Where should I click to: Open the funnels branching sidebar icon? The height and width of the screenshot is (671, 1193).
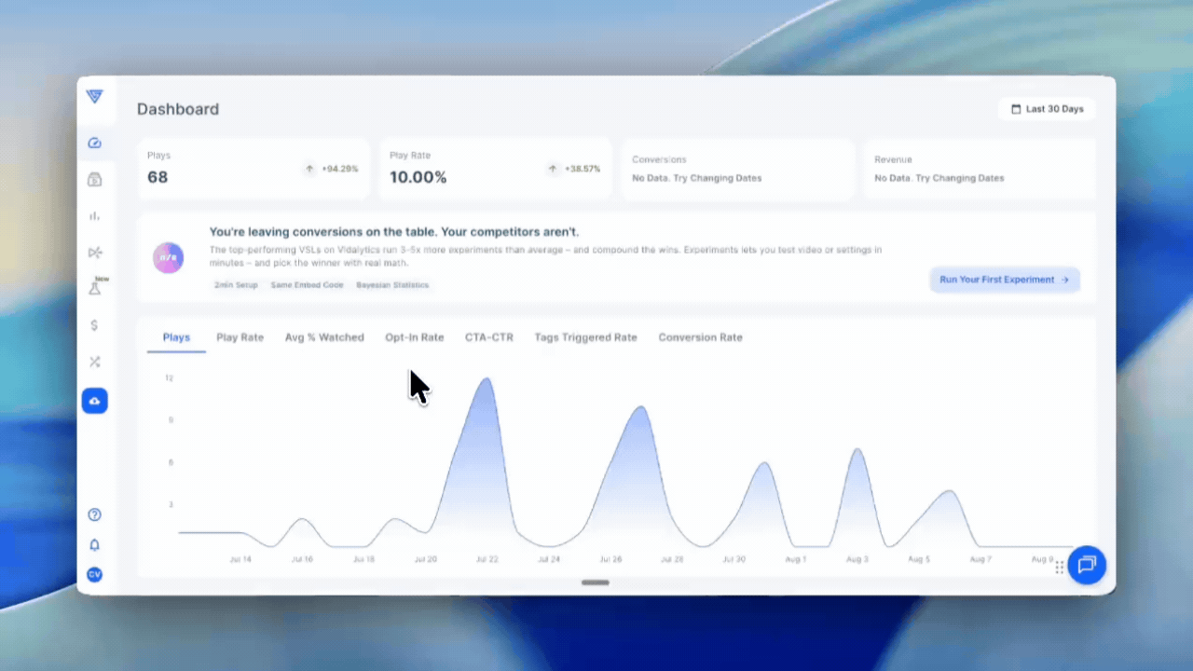tap(94, 253)
